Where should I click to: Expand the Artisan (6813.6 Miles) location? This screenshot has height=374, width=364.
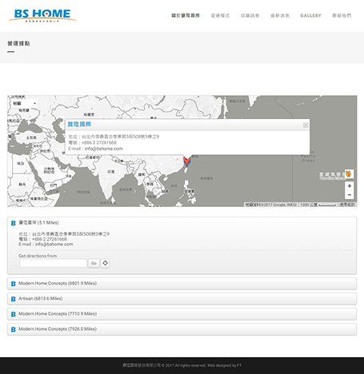(182, 299)
